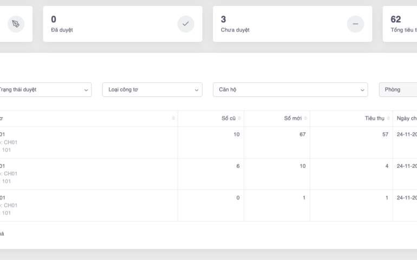Viewport: 417px width, 260px height.
Task: Click the minus icon on Chưa duyệt card
Action: point(355,24)
